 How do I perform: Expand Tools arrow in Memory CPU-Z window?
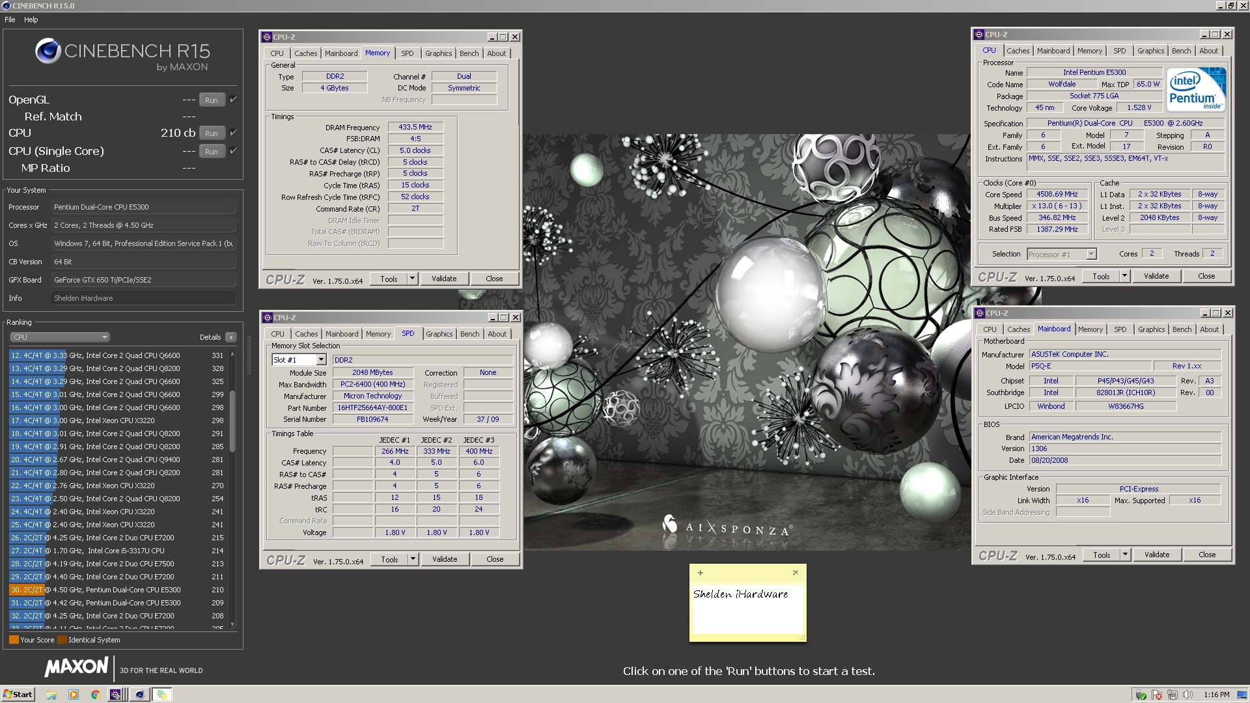click(412, 279)
